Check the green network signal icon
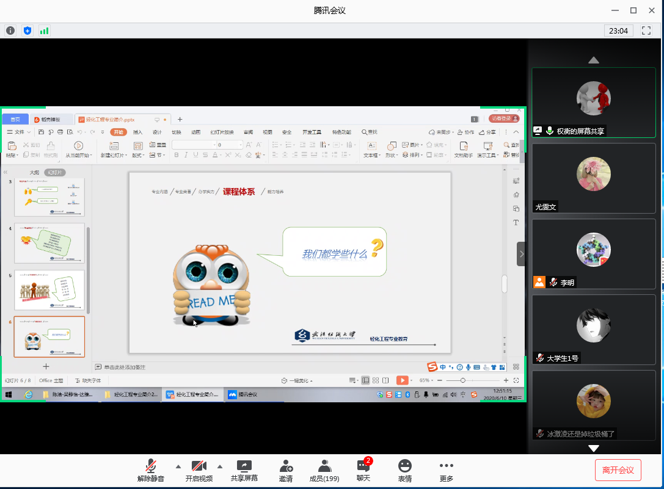 (x=44, y=31)
